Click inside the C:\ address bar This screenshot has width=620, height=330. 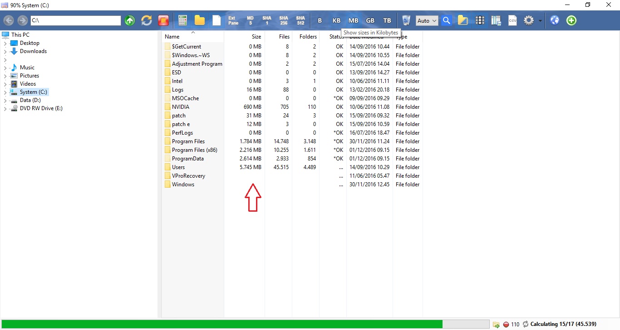click(75, 20)
